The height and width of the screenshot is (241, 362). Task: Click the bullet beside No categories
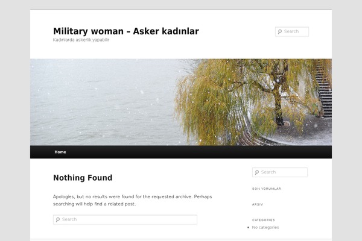pyautogui.click(x=248, y=227)
